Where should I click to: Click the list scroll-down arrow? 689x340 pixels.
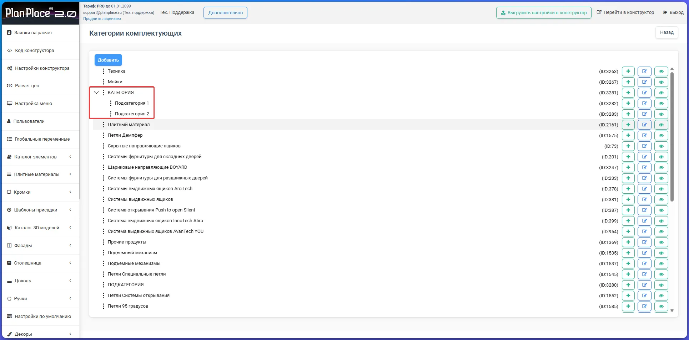point(672,311)
